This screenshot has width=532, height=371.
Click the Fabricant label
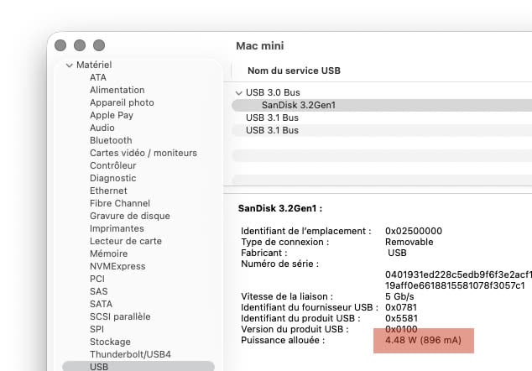[x=264, y=253]
